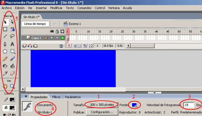Select the Text tool
The height and width of the screenshot is (116, 202).
coord(12,44)
